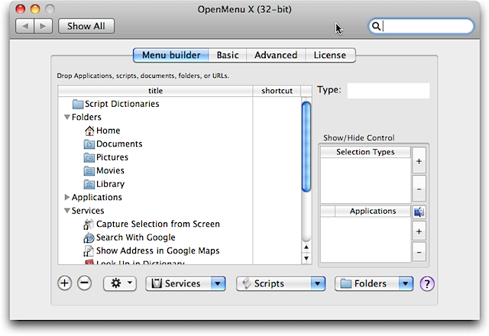489x336 pixels.
Task: Click the magnifying glass in the search field
Action: click(376, 26)
